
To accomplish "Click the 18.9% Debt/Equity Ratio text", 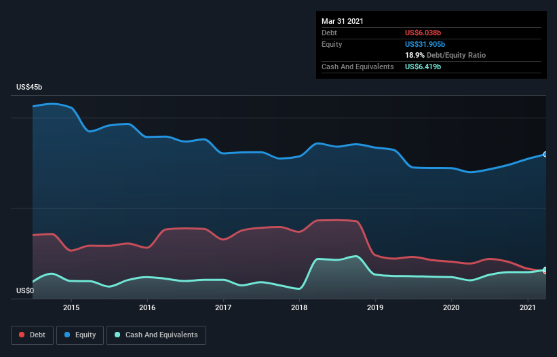I will tap(446, 55).
